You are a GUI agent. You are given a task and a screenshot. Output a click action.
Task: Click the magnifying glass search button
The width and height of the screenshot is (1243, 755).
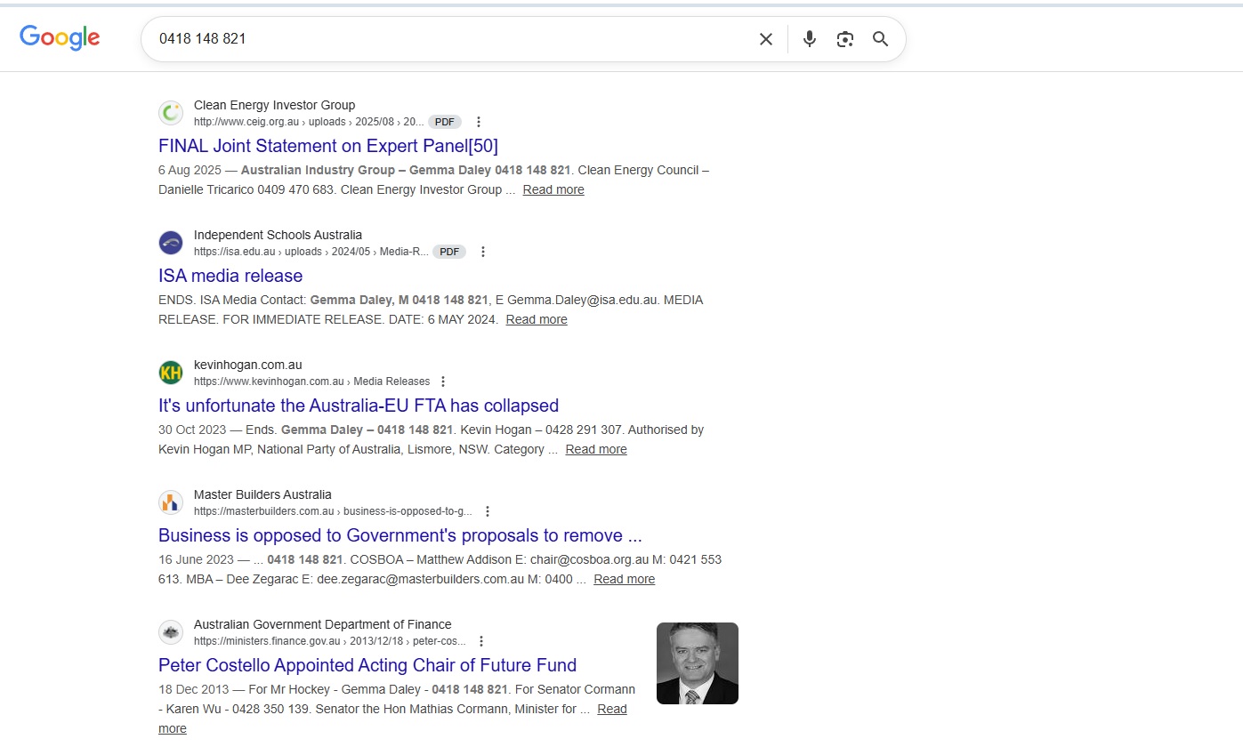coord(880,39)
